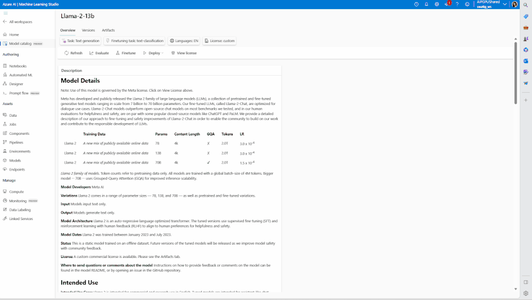This screenshot has width=532, height=300.
Task: Open the toolbox icon in browser sidebar
Action: tap(526, 28)
